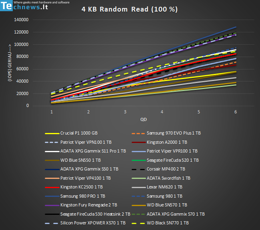Viewport: 260px width, 230px height.
Task: Click the Seagate FireCuda 530 Heatsink legend label
Action: 95,214
